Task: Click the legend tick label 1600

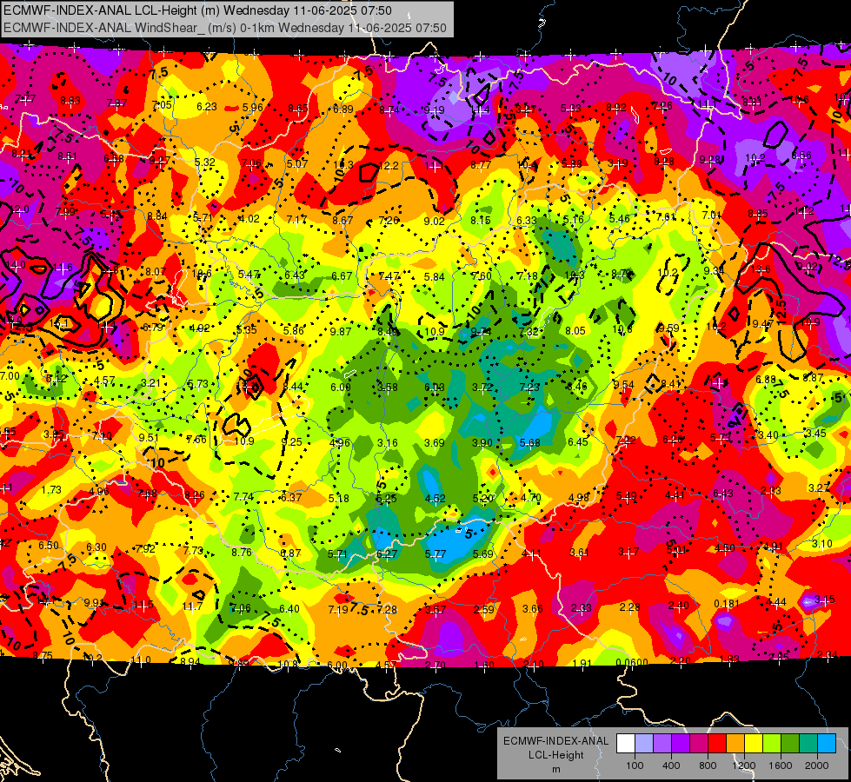Action: (781, 765)
